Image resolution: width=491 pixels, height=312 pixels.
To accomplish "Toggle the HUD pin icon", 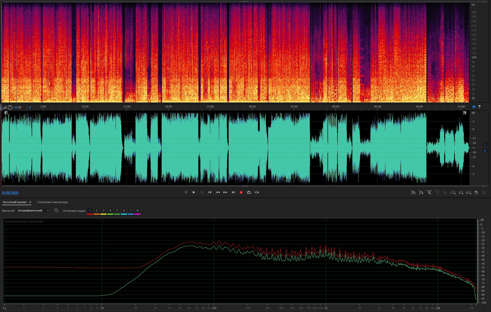I will [30, 107].
